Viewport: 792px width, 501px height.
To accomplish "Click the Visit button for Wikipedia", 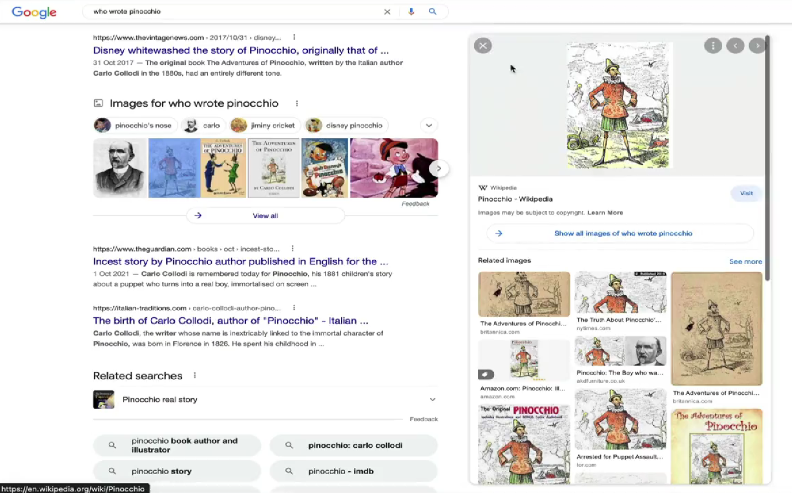I will pos(746,193).
